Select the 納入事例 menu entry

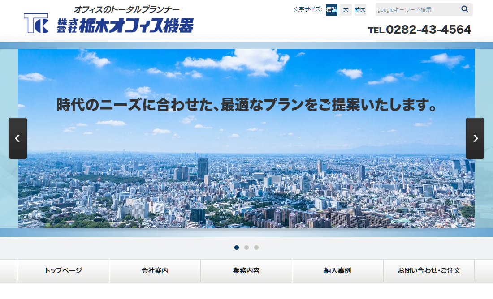(337, 270)
